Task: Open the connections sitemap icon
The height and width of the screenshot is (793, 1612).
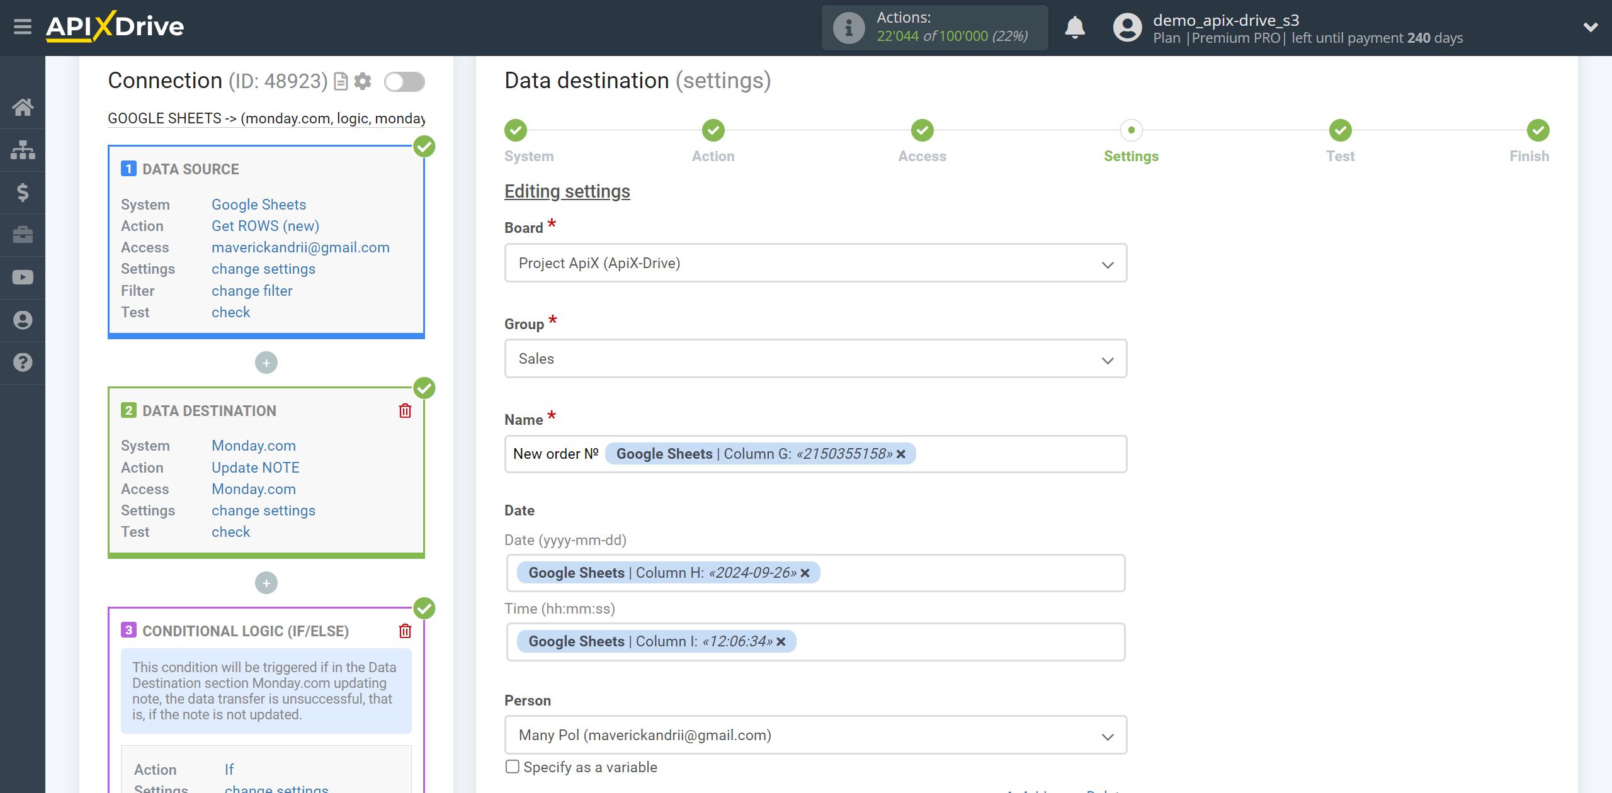Action: click(x=23, y=150)
